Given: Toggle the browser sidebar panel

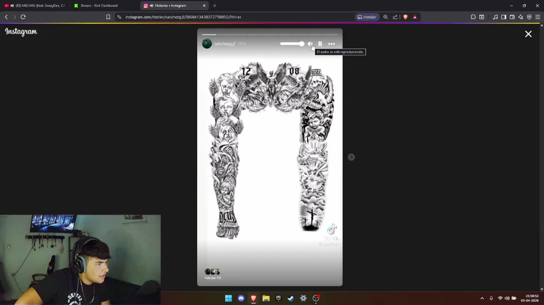Looking at the screenshot, I should point(504,17).
